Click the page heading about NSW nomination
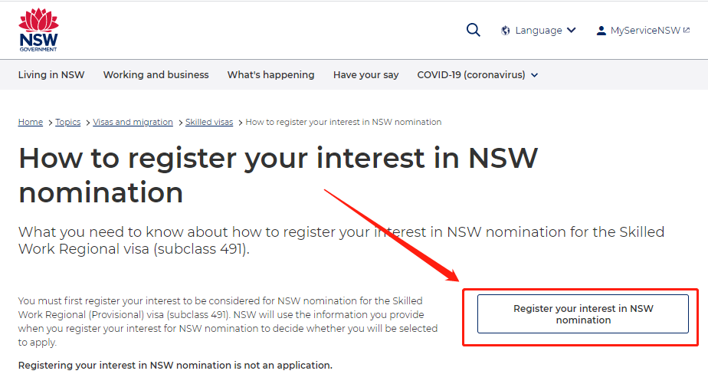The height and width of the screenshot is (384, 708). tap(278, 176)
